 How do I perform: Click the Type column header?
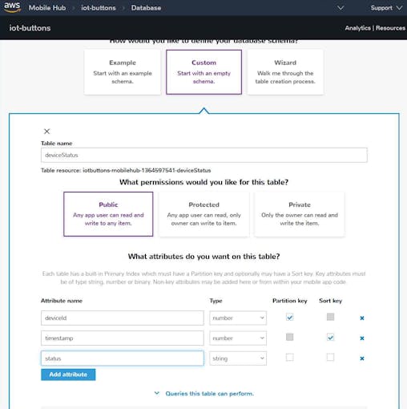pyautogui.click(x=216, y=301)
